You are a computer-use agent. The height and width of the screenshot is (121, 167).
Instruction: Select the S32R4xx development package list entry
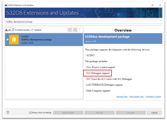[x=44, y=40]
